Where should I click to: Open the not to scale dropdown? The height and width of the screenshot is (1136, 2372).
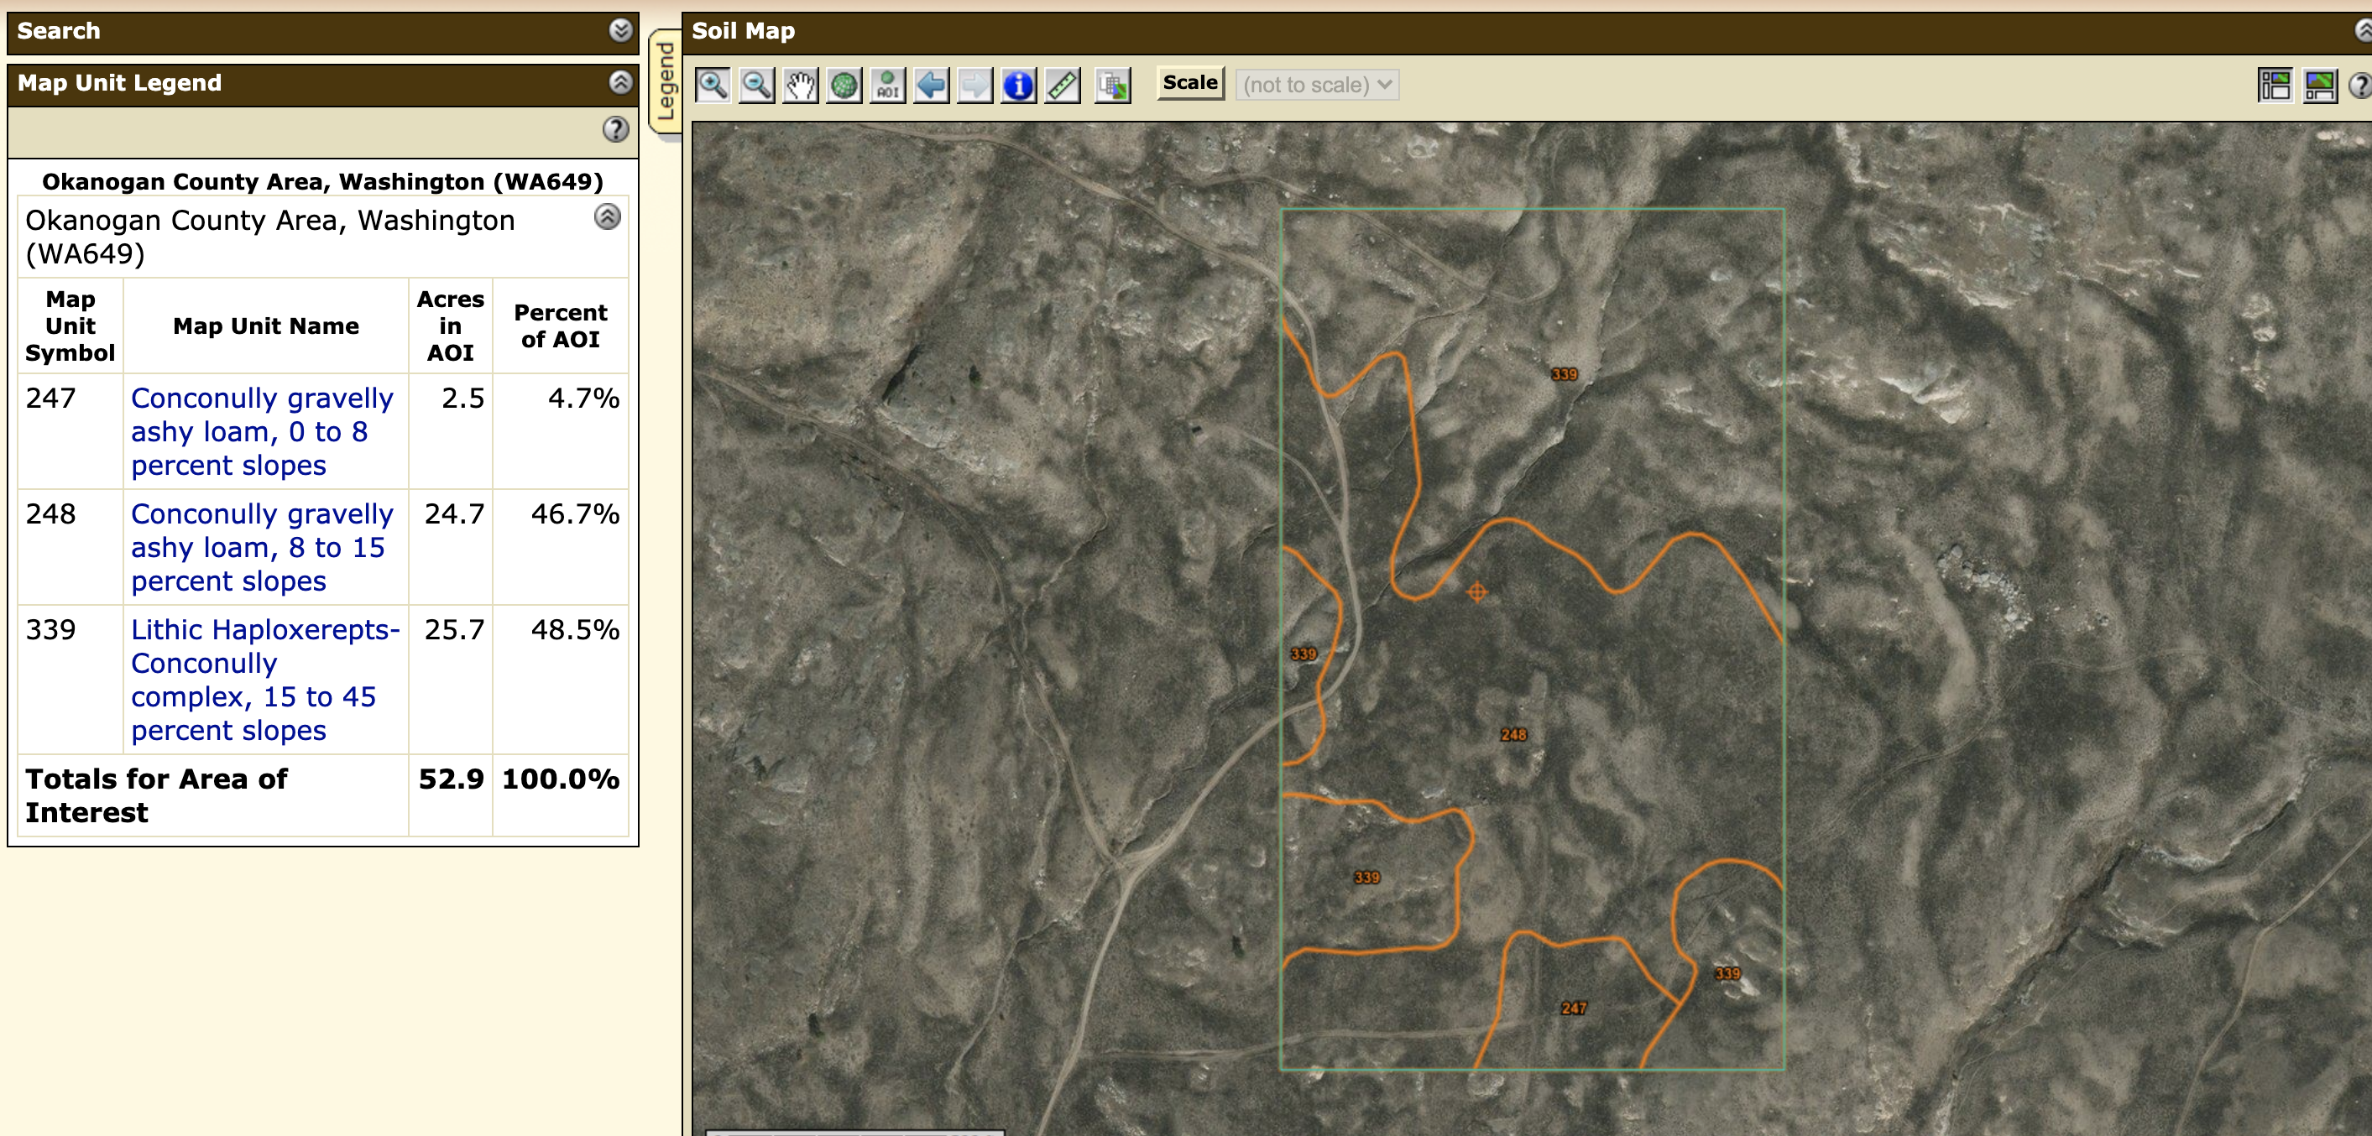(x=1317, y=85)
